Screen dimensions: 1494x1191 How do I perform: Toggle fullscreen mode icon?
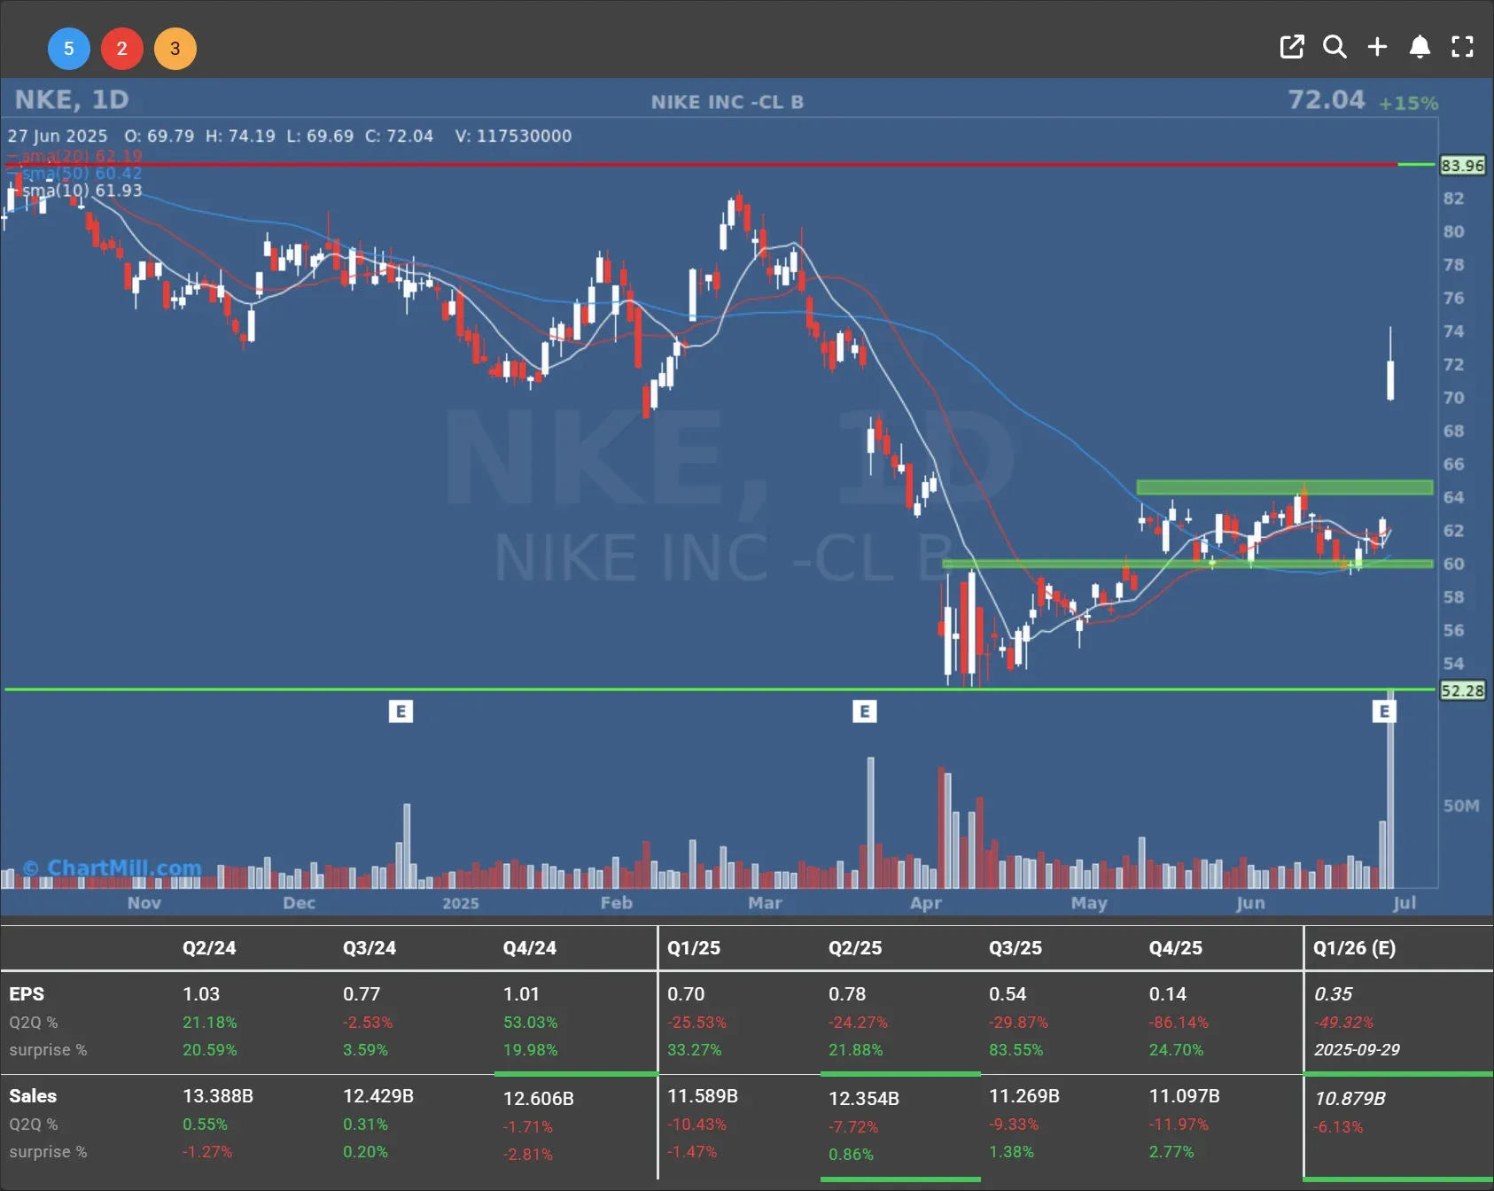click(x=1462, y=47)
